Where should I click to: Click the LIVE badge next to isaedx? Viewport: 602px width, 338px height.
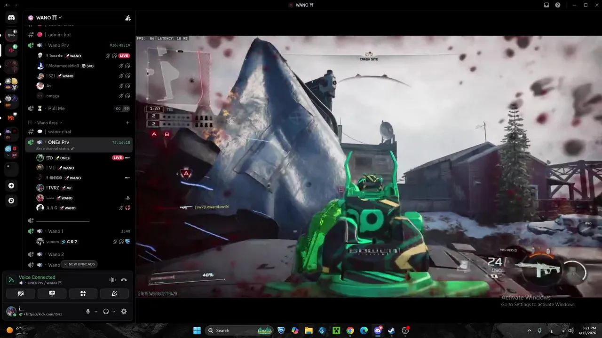pos(124,56)
